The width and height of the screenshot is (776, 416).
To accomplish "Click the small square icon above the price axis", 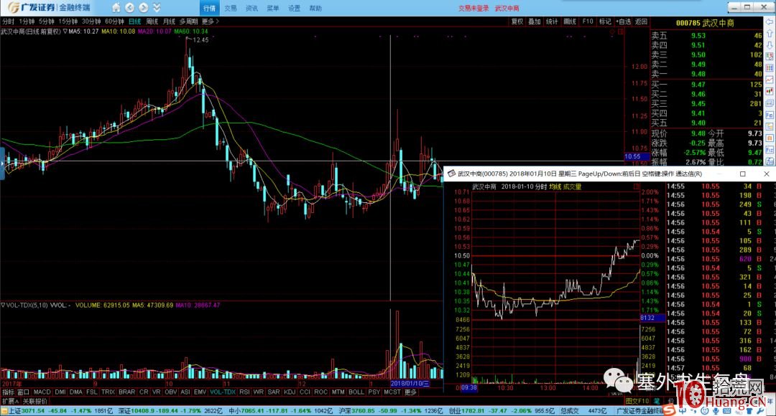I will click(621, 32).
